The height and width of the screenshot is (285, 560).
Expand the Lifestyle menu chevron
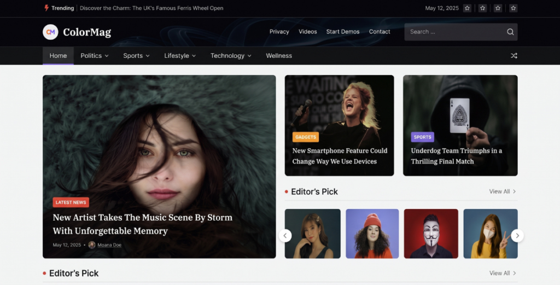tap(194, 56)
